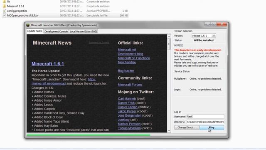Open the Merchandise link
The image size is (266, 150).
(127, 62)
